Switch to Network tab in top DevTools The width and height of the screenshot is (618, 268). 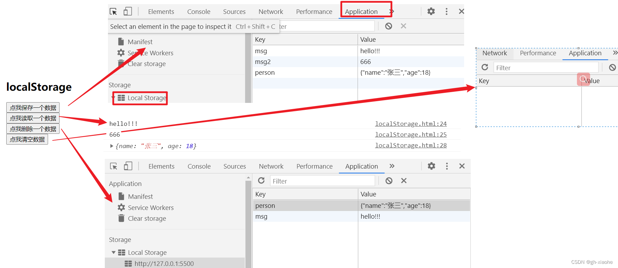tap(271, 11)
